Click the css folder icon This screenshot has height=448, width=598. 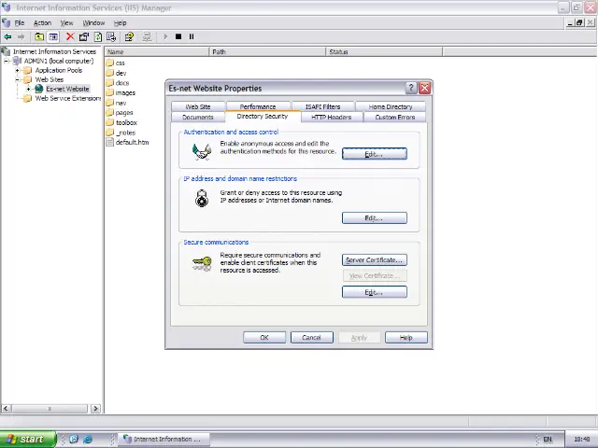(x=110, y=63)
